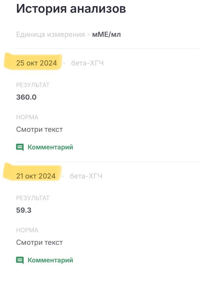Select the 25 окт 2024 date
Image resolution: width=216 pixels, height=281 pixels.
pos(36,63)
